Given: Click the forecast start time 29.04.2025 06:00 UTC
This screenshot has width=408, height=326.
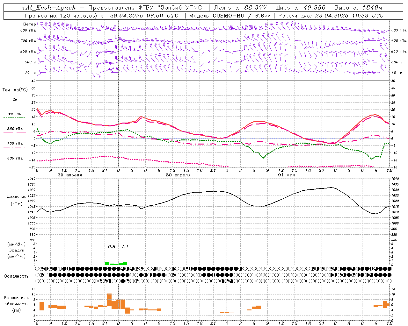Looking at the screenshot, I should point(144,16).
